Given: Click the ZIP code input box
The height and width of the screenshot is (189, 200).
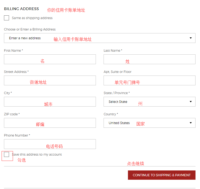Looking at the screenshot, I should tap(50, 123).
